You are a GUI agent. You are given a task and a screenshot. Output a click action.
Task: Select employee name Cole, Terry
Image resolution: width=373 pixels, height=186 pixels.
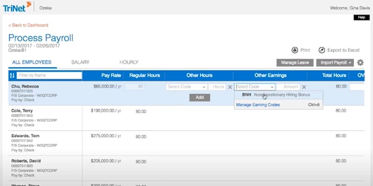[22, 111]
